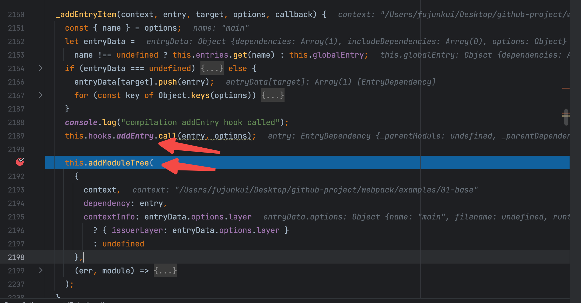Click folded {...} after (err, module) =>

[x=165, y=271]
